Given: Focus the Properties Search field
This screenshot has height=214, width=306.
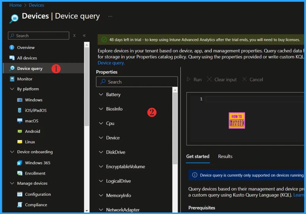Looking at the screenshot, I should (137, 82).
